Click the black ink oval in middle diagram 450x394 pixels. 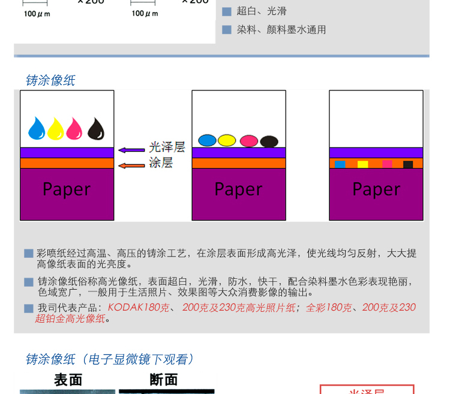(x=269, y=142)
